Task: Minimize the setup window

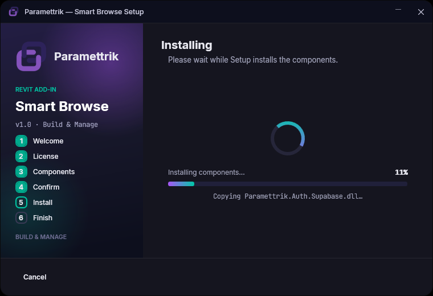Action: coord(398,10)
